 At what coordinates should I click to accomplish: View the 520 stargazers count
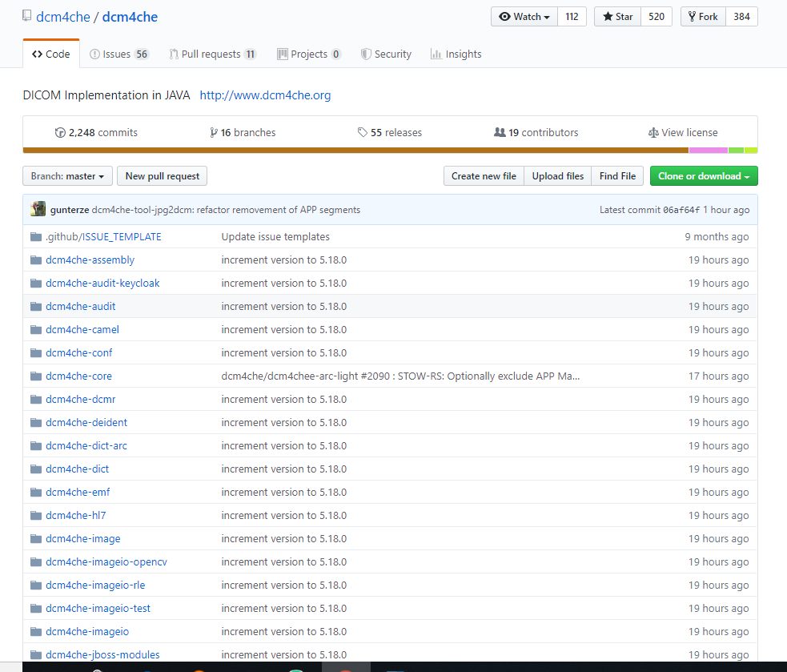pos(656,17)
